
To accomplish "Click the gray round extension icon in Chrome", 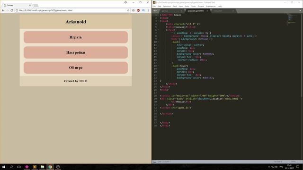I will pos(134,10).
